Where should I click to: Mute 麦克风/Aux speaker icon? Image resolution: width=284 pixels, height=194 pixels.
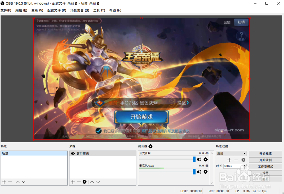point(199,172)
